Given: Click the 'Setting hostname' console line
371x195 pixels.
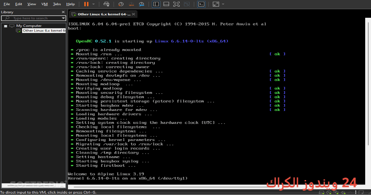Looking at the screenshot, I should pyautogui.click(x=101, y=157).
